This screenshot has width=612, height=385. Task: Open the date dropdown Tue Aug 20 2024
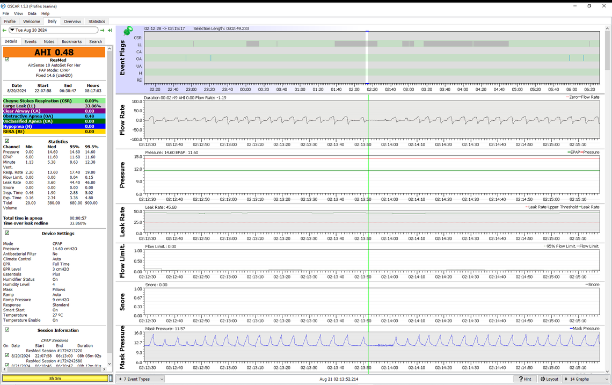[x=54, y=30]
